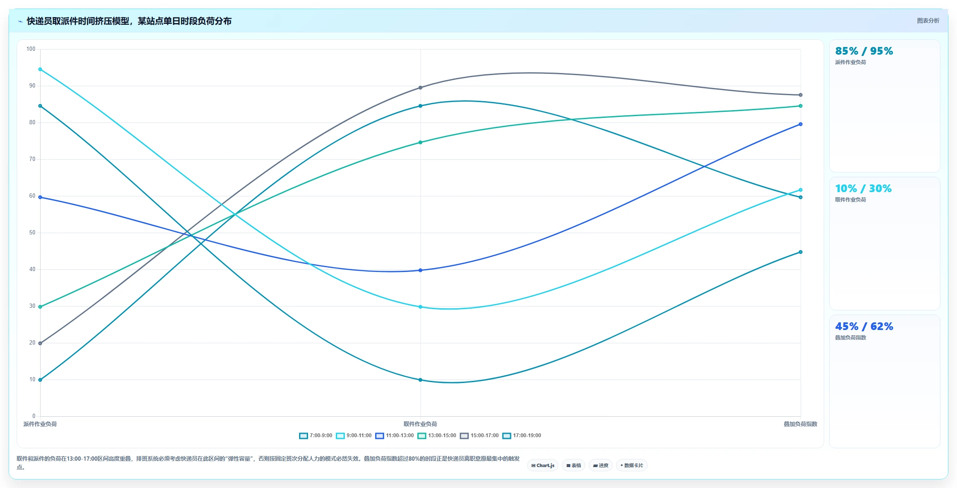957x488 pixels.
Task: Click the cyan point at 30 on 取件作业负荷
Action: point(420,307)
